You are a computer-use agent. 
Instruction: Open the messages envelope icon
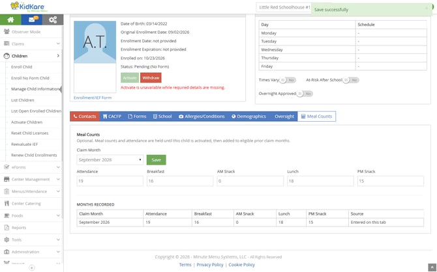pyautogui.click(x=32, y=20)
